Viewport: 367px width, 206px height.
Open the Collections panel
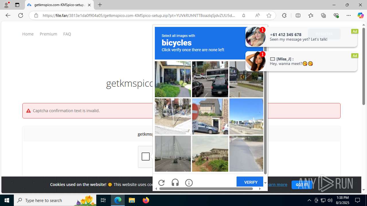(x=323, y=15)
